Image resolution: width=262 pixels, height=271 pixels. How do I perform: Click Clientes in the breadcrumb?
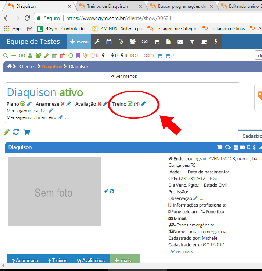[x=27, y=67]
